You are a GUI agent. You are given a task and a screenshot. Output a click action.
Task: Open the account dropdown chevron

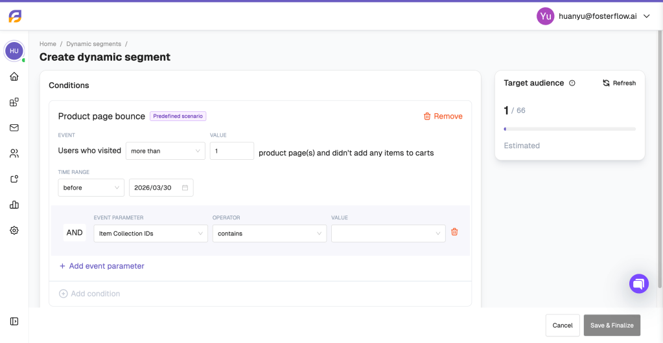646,16
